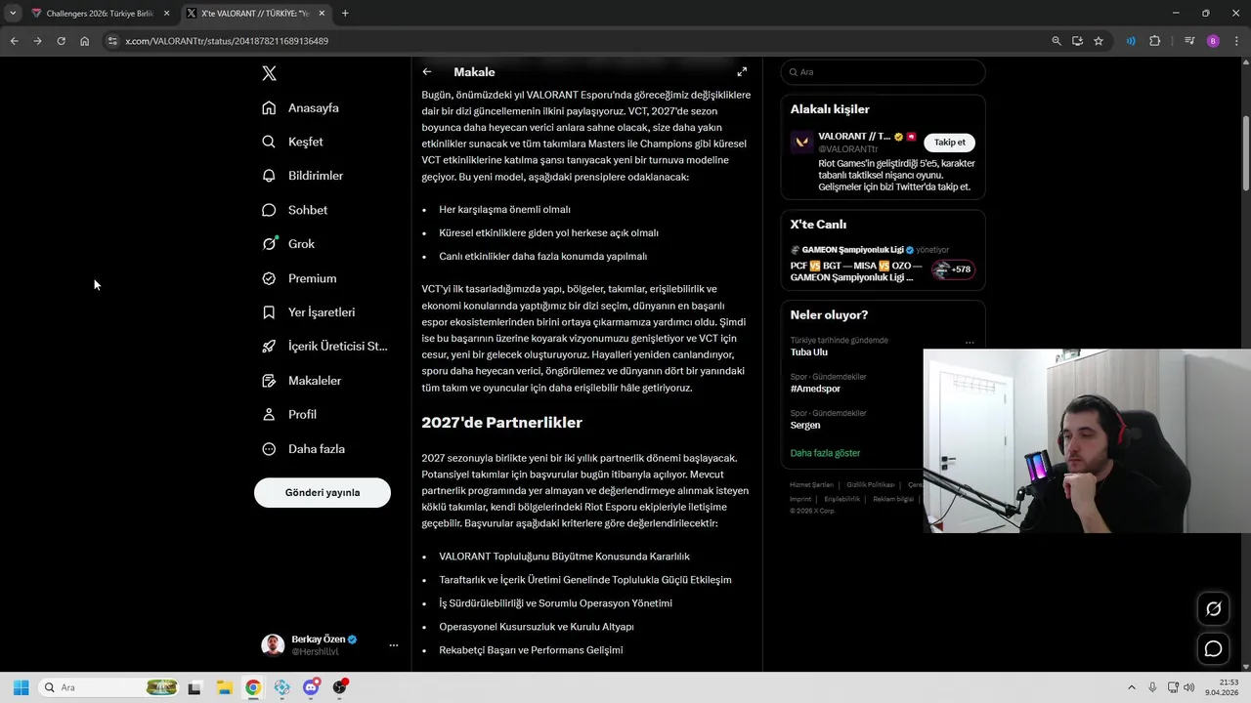
Task: Open @VALORANTtr handle
Action: (x=847, y=149)
